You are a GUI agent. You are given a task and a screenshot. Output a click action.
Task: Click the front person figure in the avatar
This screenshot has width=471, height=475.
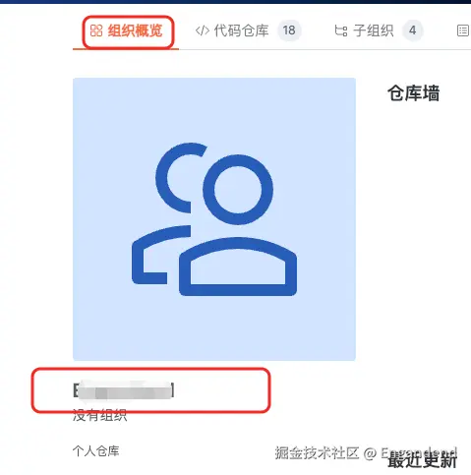238,224
